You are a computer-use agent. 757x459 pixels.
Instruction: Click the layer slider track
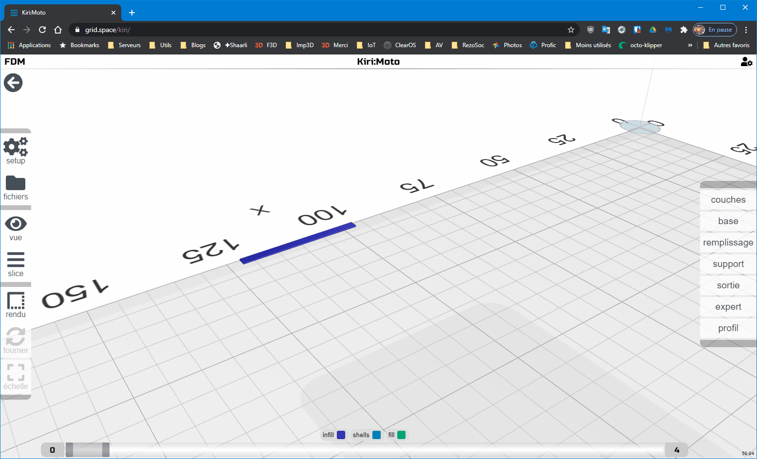point(365,450)
